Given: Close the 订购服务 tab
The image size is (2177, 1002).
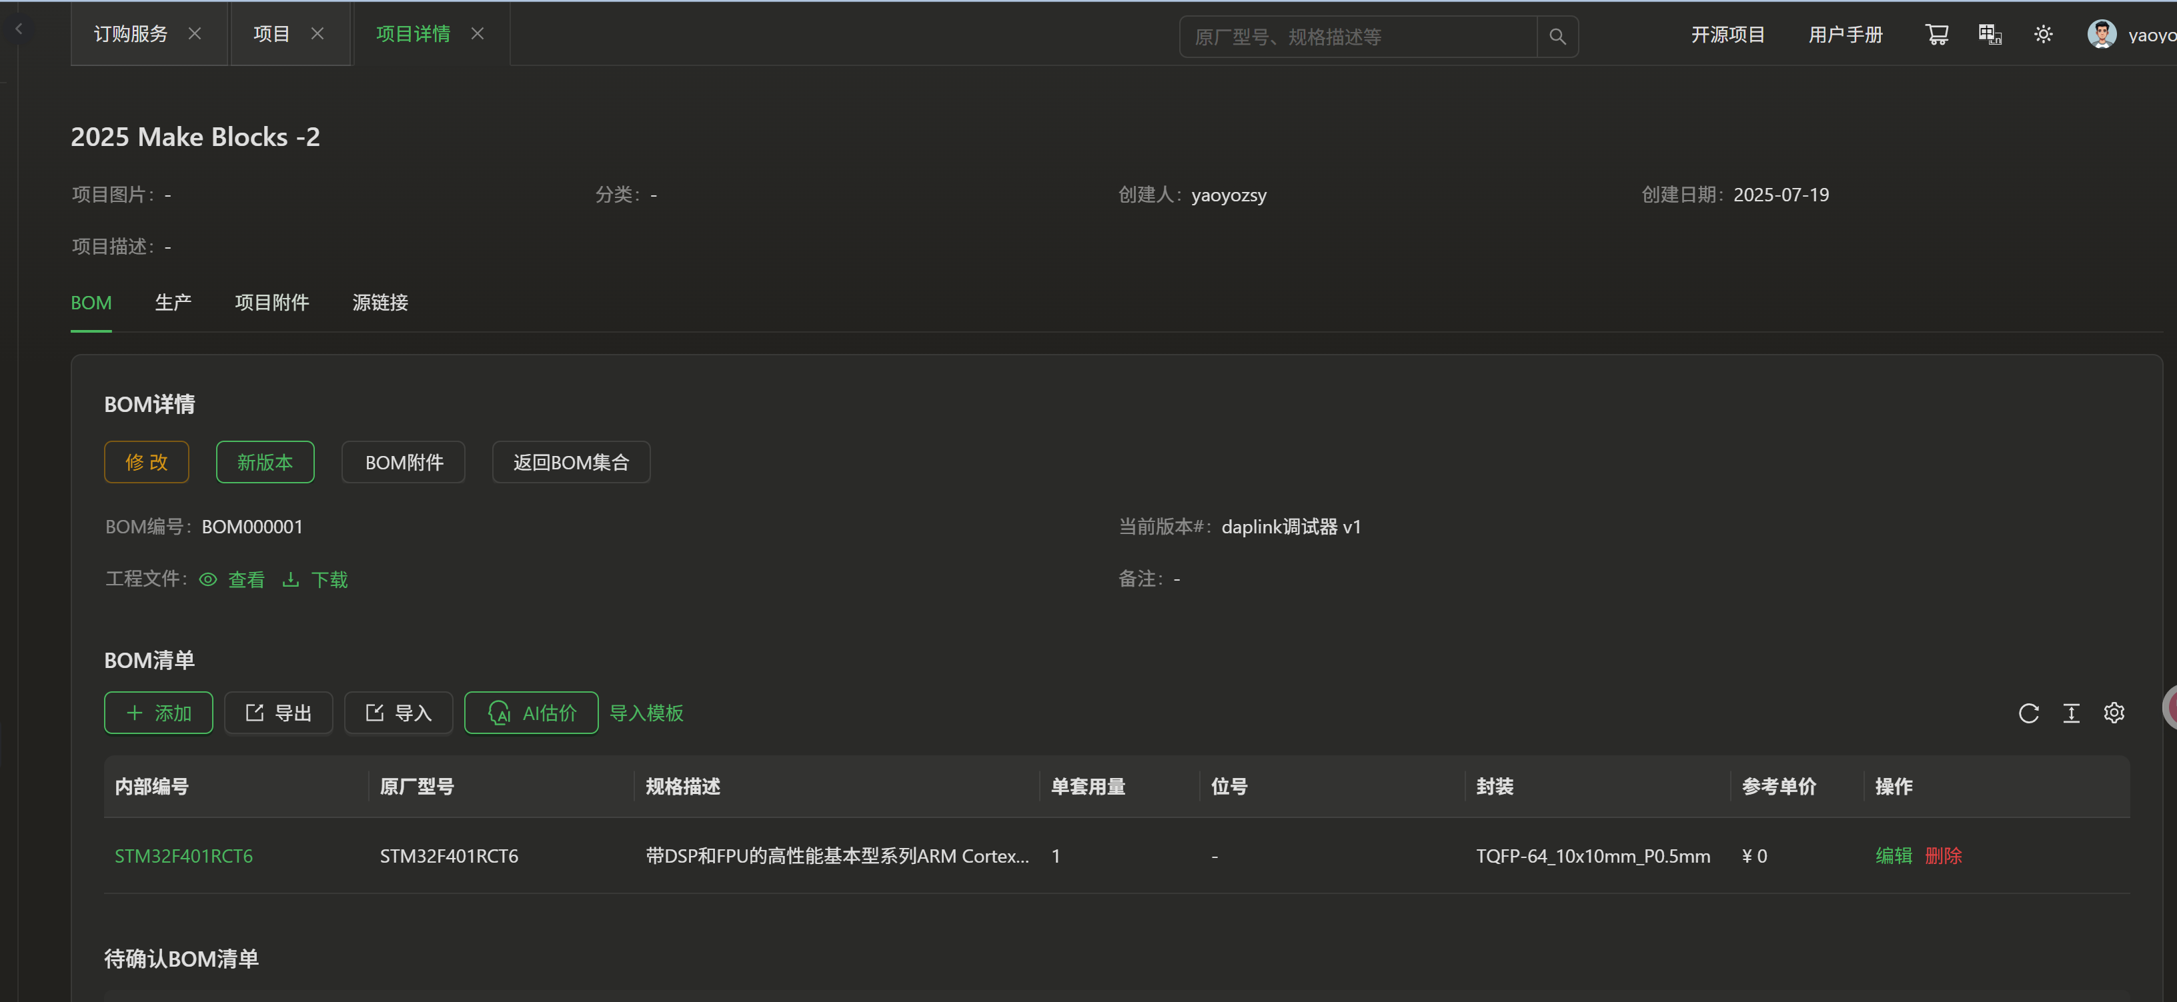Looking at the screenshot, I should (194, 34).
